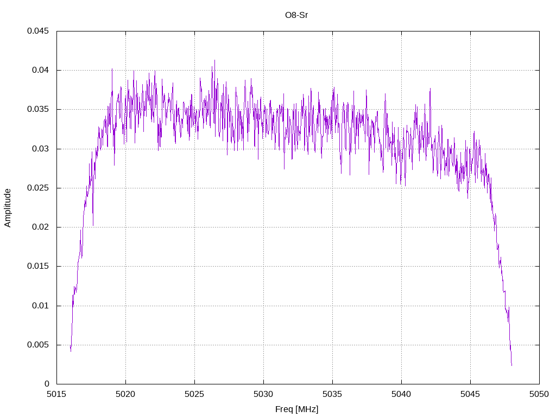Click the 5035 x-axis tick label
The height and width of the screenshot is (417, 556).
point(333,394)
